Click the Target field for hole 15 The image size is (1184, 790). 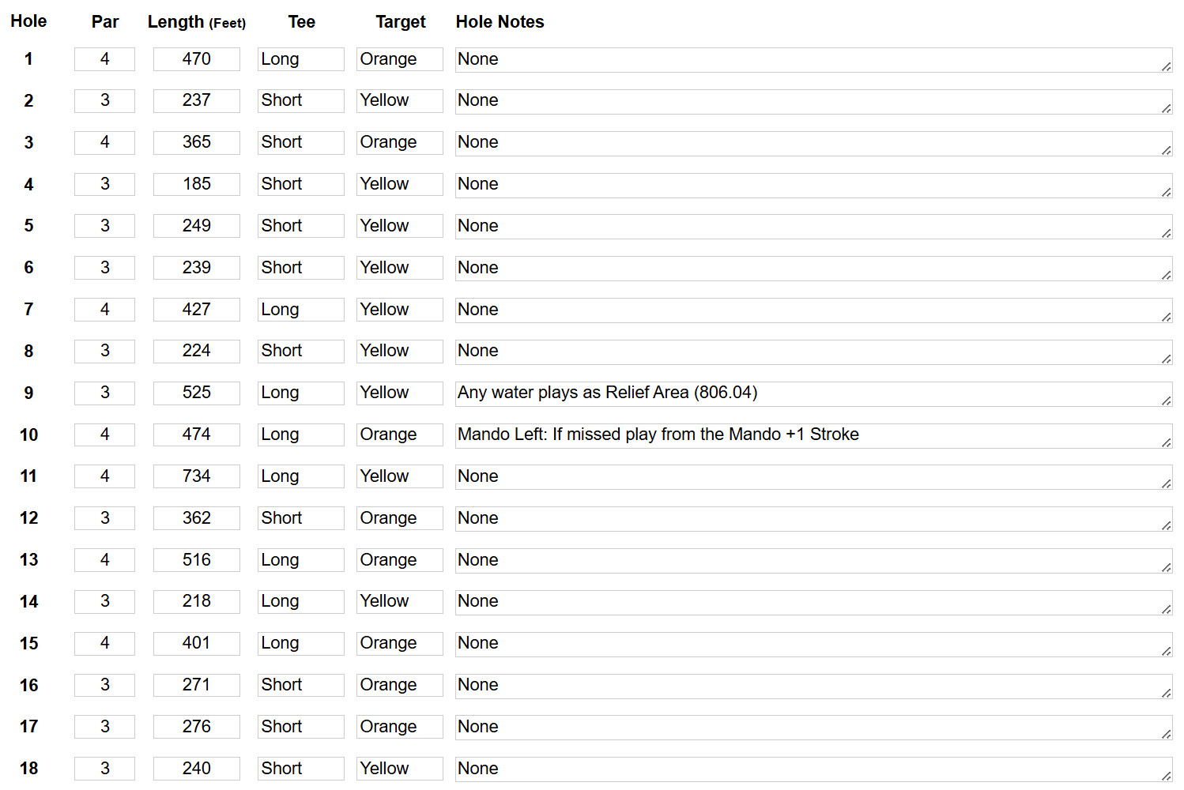coord(399,643)
